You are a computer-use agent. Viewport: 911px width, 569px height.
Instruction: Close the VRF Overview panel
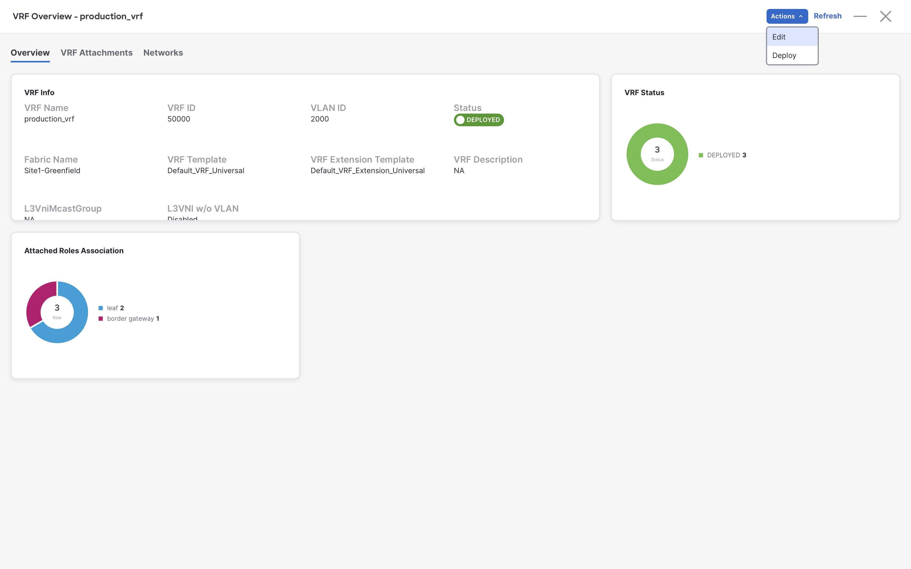tap(885, 17)
